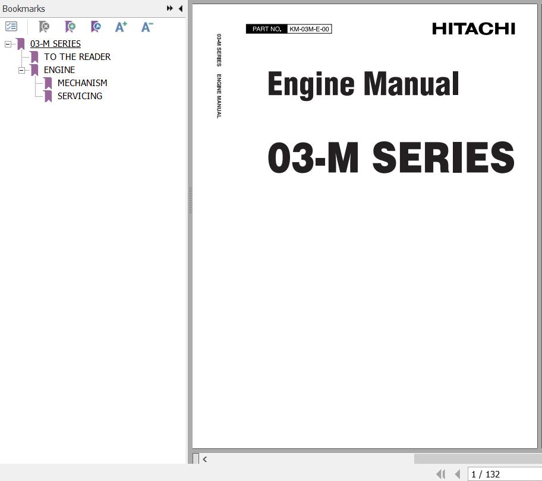This screenshot has width=542, height=481.
Task: Collapse the 03-M SERIES tree node
Action: [8, 44]
